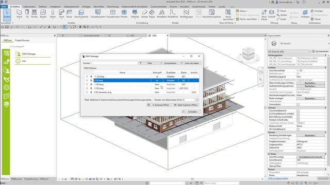Click the text 'A' icon in quick access toolbar
The image size is (330, 185).
coord(49,27)
